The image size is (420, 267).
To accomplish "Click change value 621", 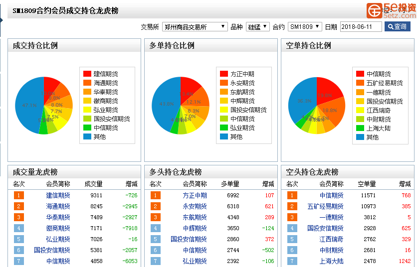I will point(269,206).
